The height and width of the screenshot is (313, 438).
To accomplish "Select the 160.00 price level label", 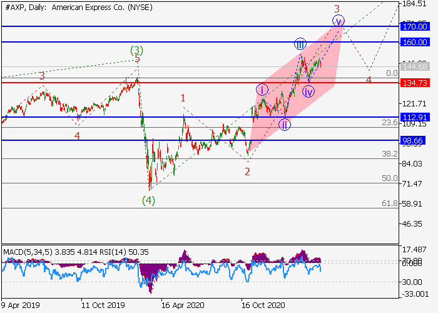I will point(415,42).
